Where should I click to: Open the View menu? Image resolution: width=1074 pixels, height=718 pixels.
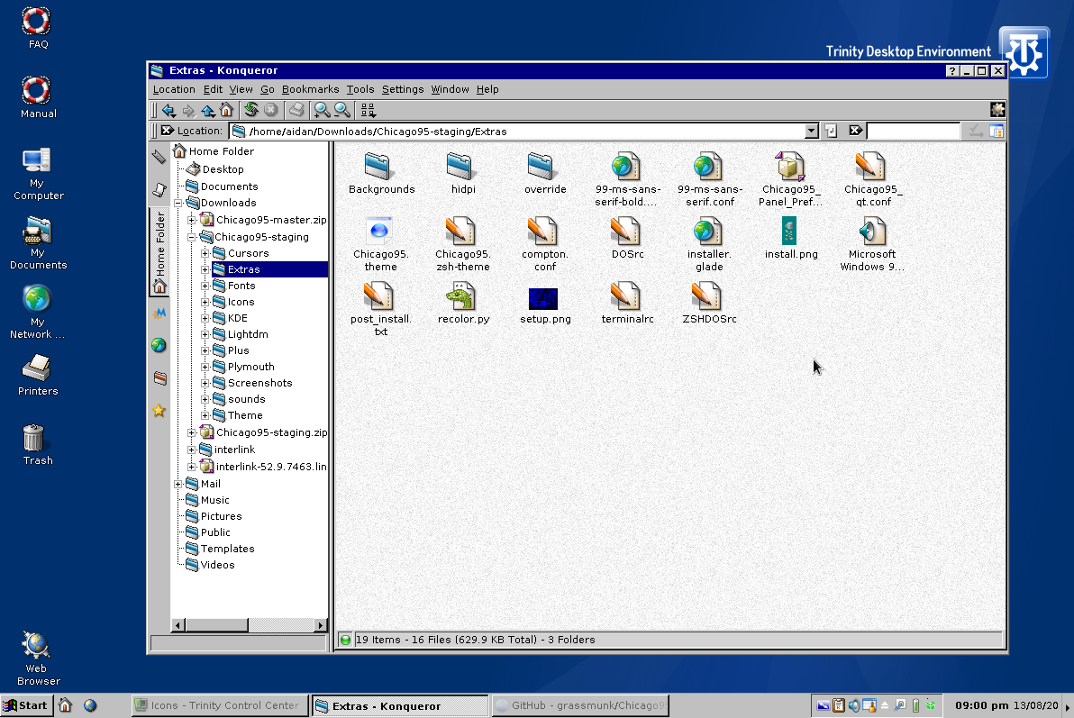241,89
